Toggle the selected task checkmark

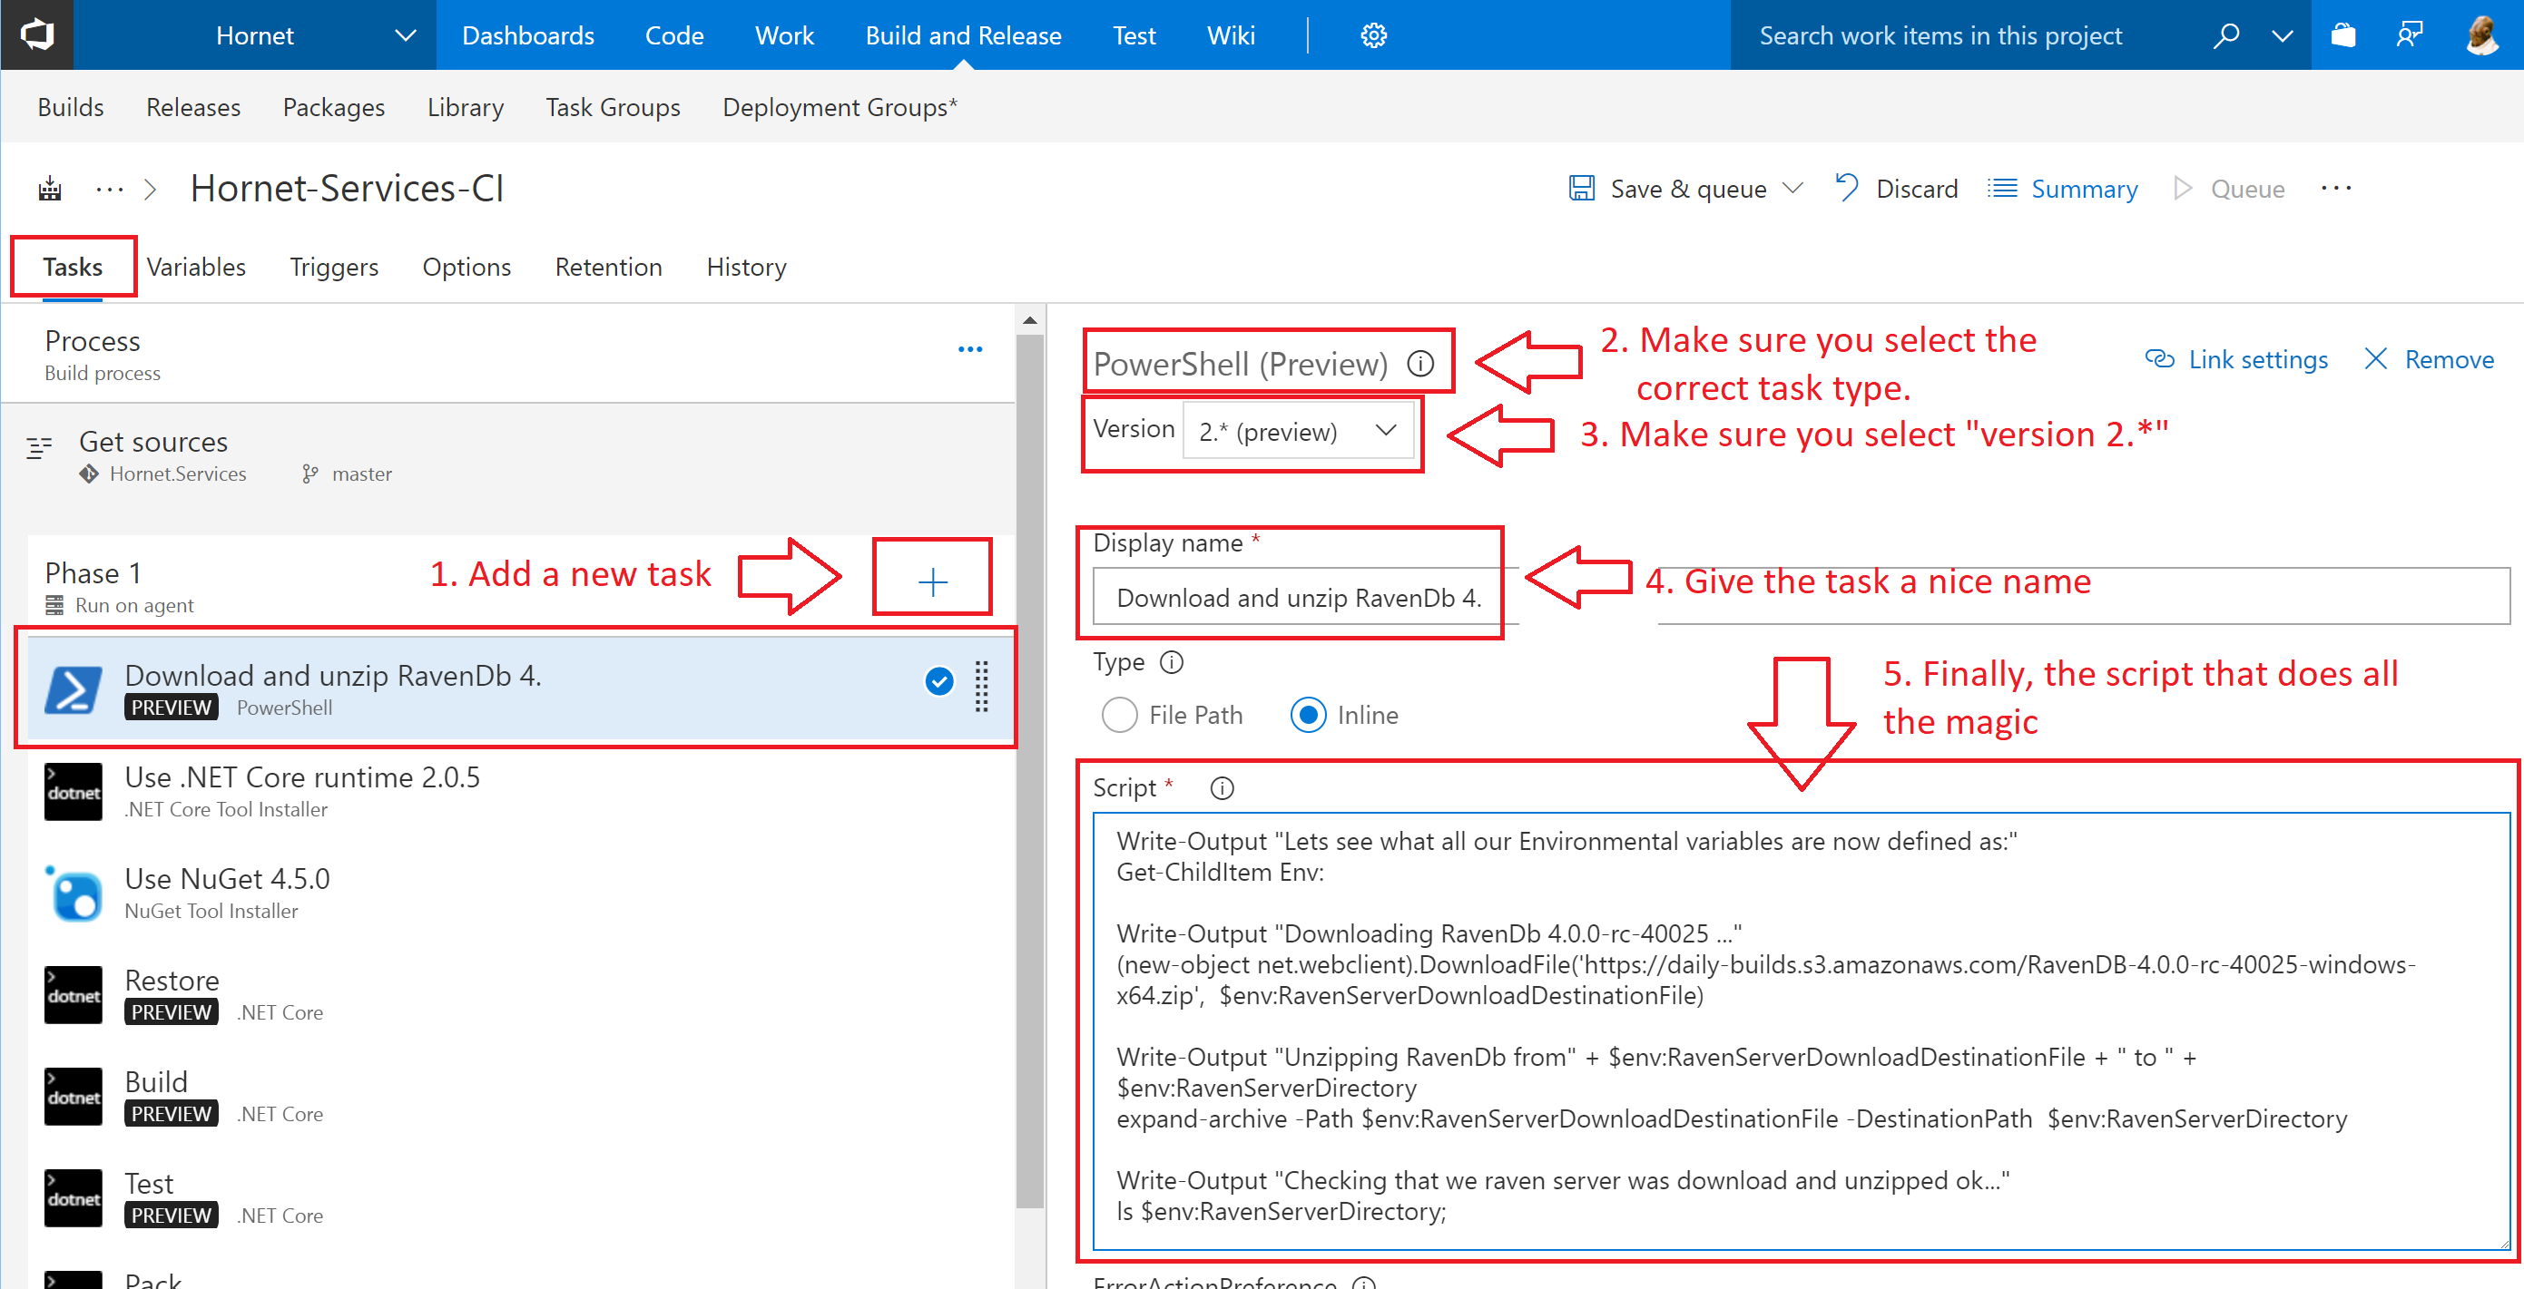pyautogui.click(x=938, y=680)
